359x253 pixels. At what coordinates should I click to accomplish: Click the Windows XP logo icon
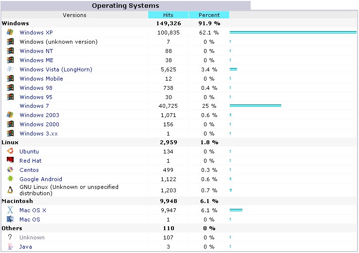click(10, 32)
